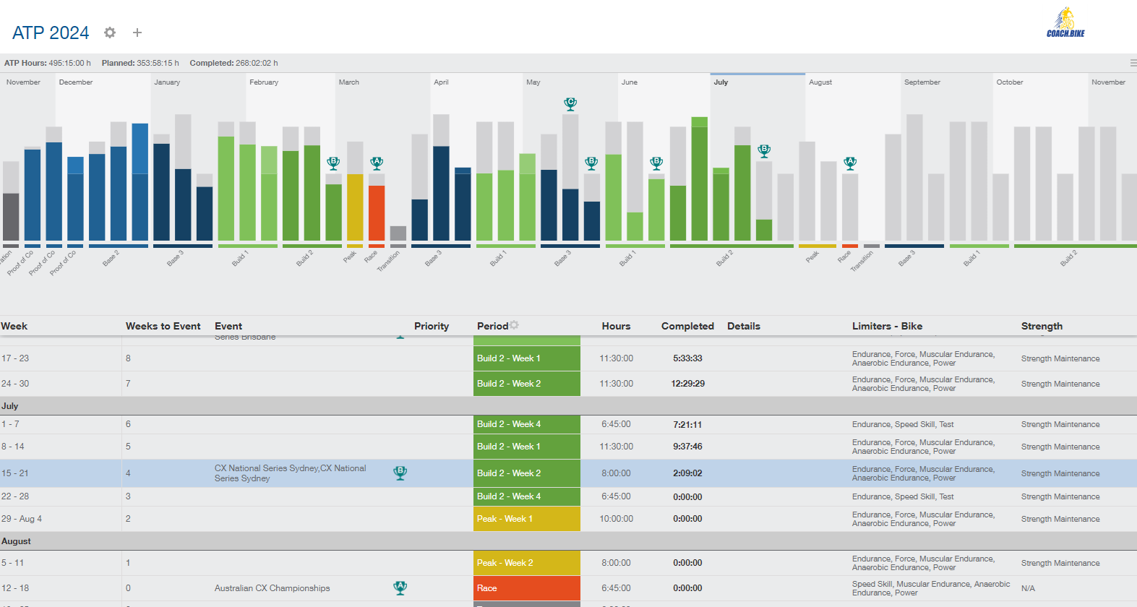Click A trophy for Australian CX Championships row
The width and height of the screenshot is (1137, 607).
[400, 588]
